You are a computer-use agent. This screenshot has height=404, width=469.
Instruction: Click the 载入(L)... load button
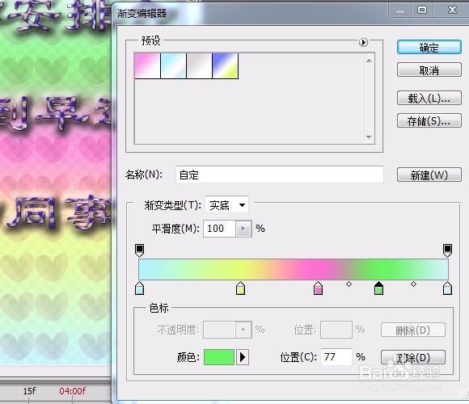coord(429,98)
